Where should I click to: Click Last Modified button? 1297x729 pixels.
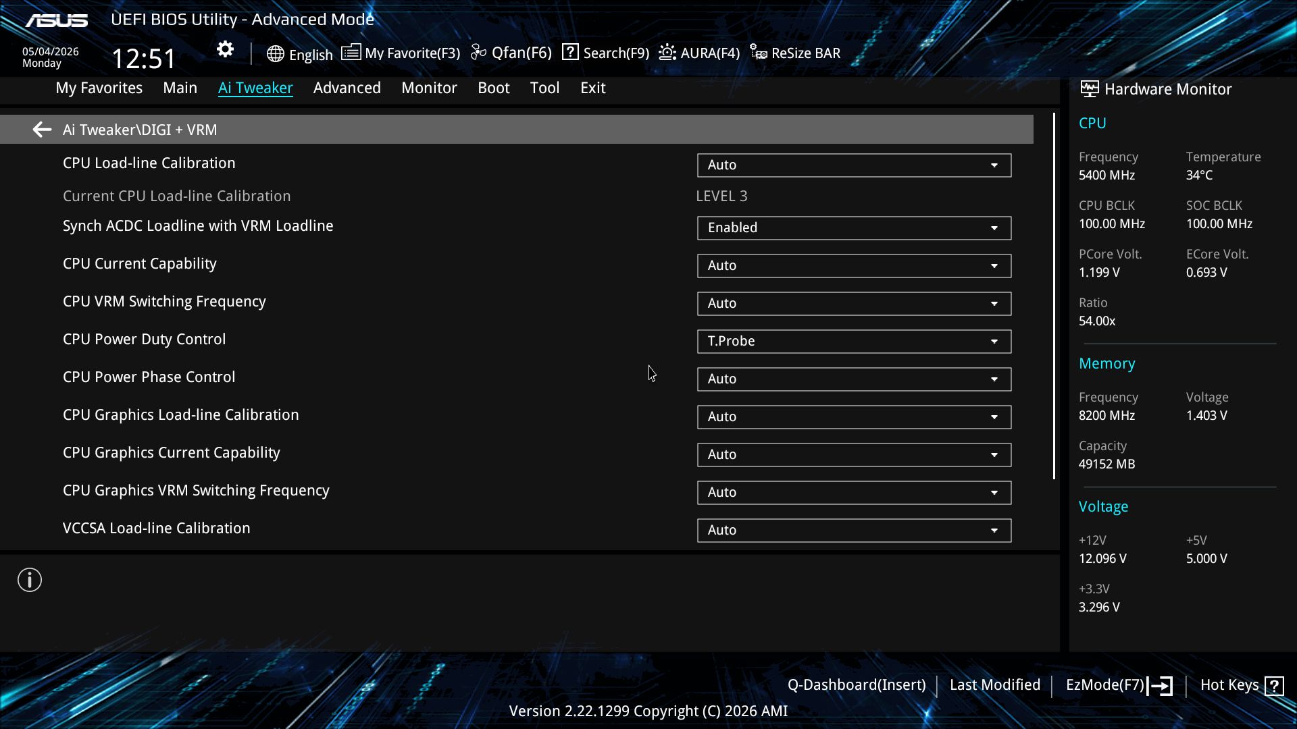(995, 685)
